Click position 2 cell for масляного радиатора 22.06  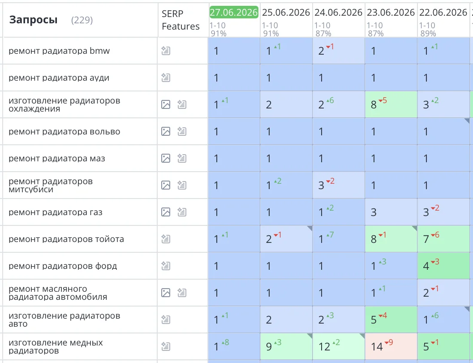[x=443, y=293]
